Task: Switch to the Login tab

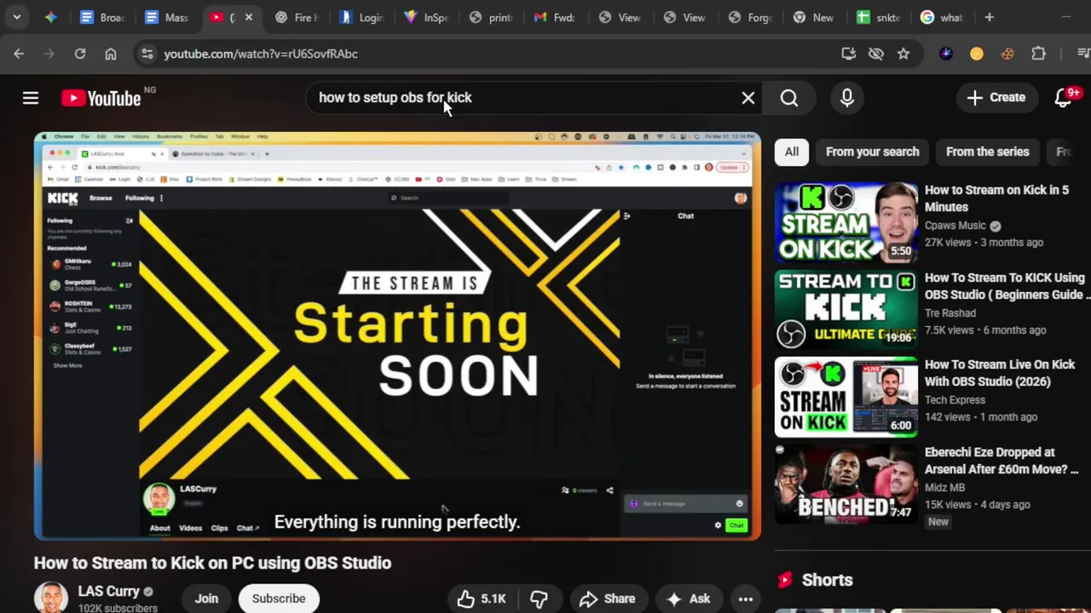Action: pyautogui.click(x=361, y=17)
